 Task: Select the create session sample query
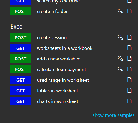(x=52, y=38)
